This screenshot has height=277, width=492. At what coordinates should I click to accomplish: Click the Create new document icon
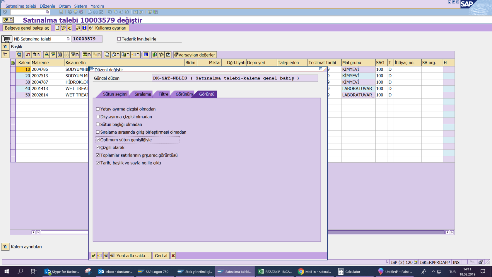[x=57, y=28]
